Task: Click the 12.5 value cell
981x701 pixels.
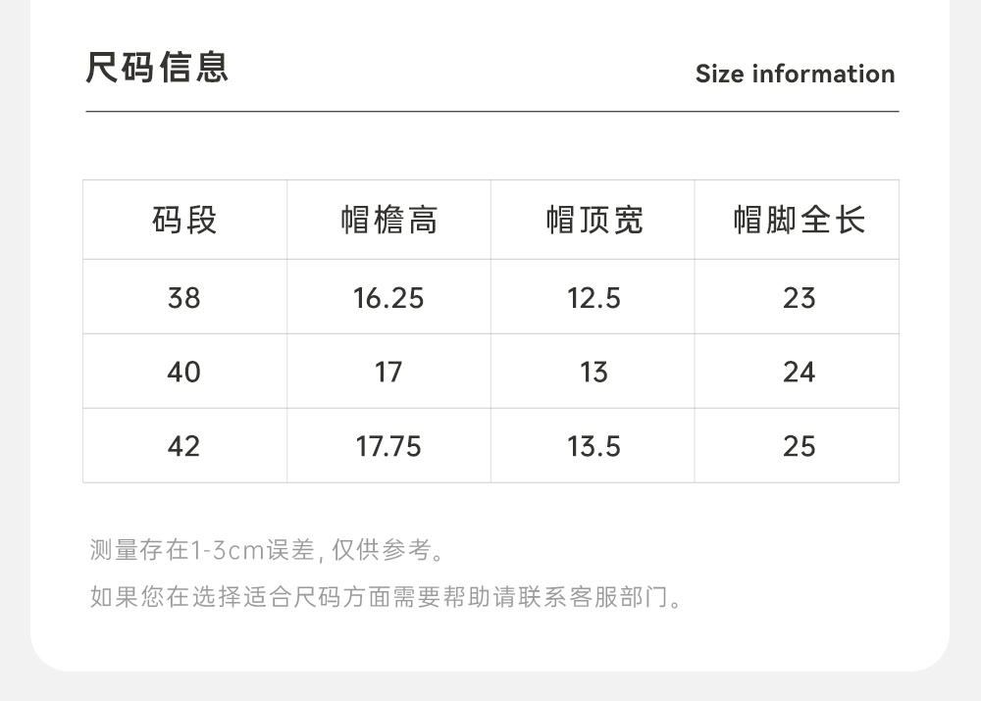Action: (x=594, y=297)
